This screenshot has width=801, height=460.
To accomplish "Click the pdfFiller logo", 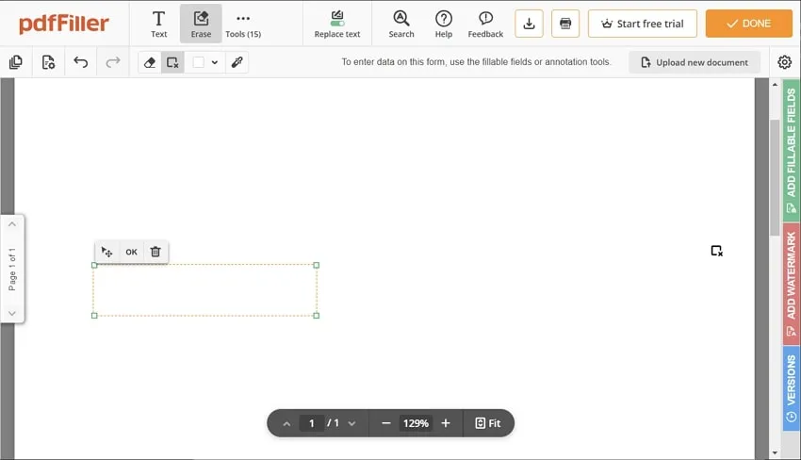I will click(x=64, y=24).
